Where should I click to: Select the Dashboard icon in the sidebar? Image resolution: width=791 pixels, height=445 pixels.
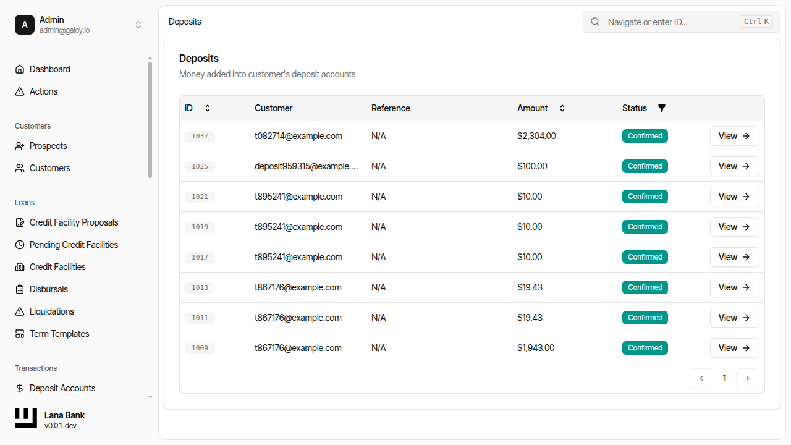(20, 69)
